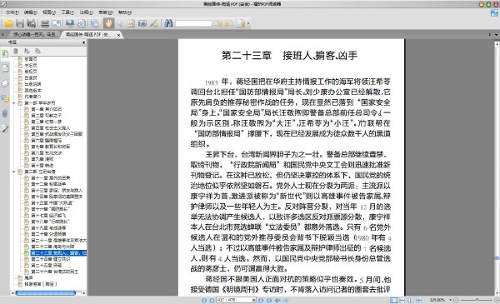Open the 125% zoom level dropdown
The height and width of the screenshot is (304, 500).
click(450, 300)
